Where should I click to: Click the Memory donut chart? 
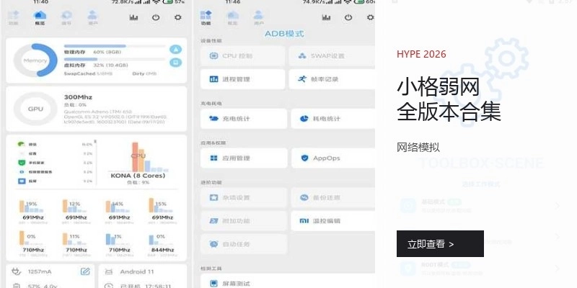pyautogui.click(x=35, y=61)
